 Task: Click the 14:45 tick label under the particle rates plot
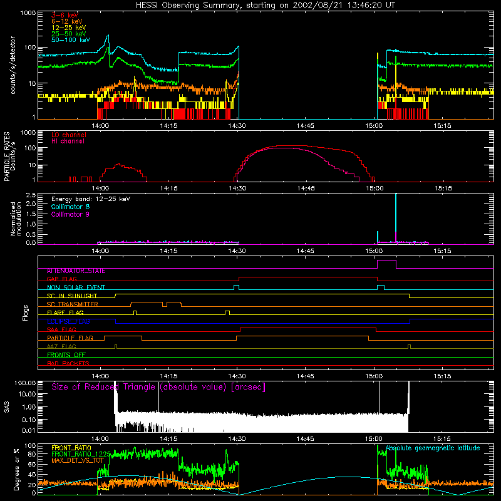pyautogui.click(x=306, y=189)
